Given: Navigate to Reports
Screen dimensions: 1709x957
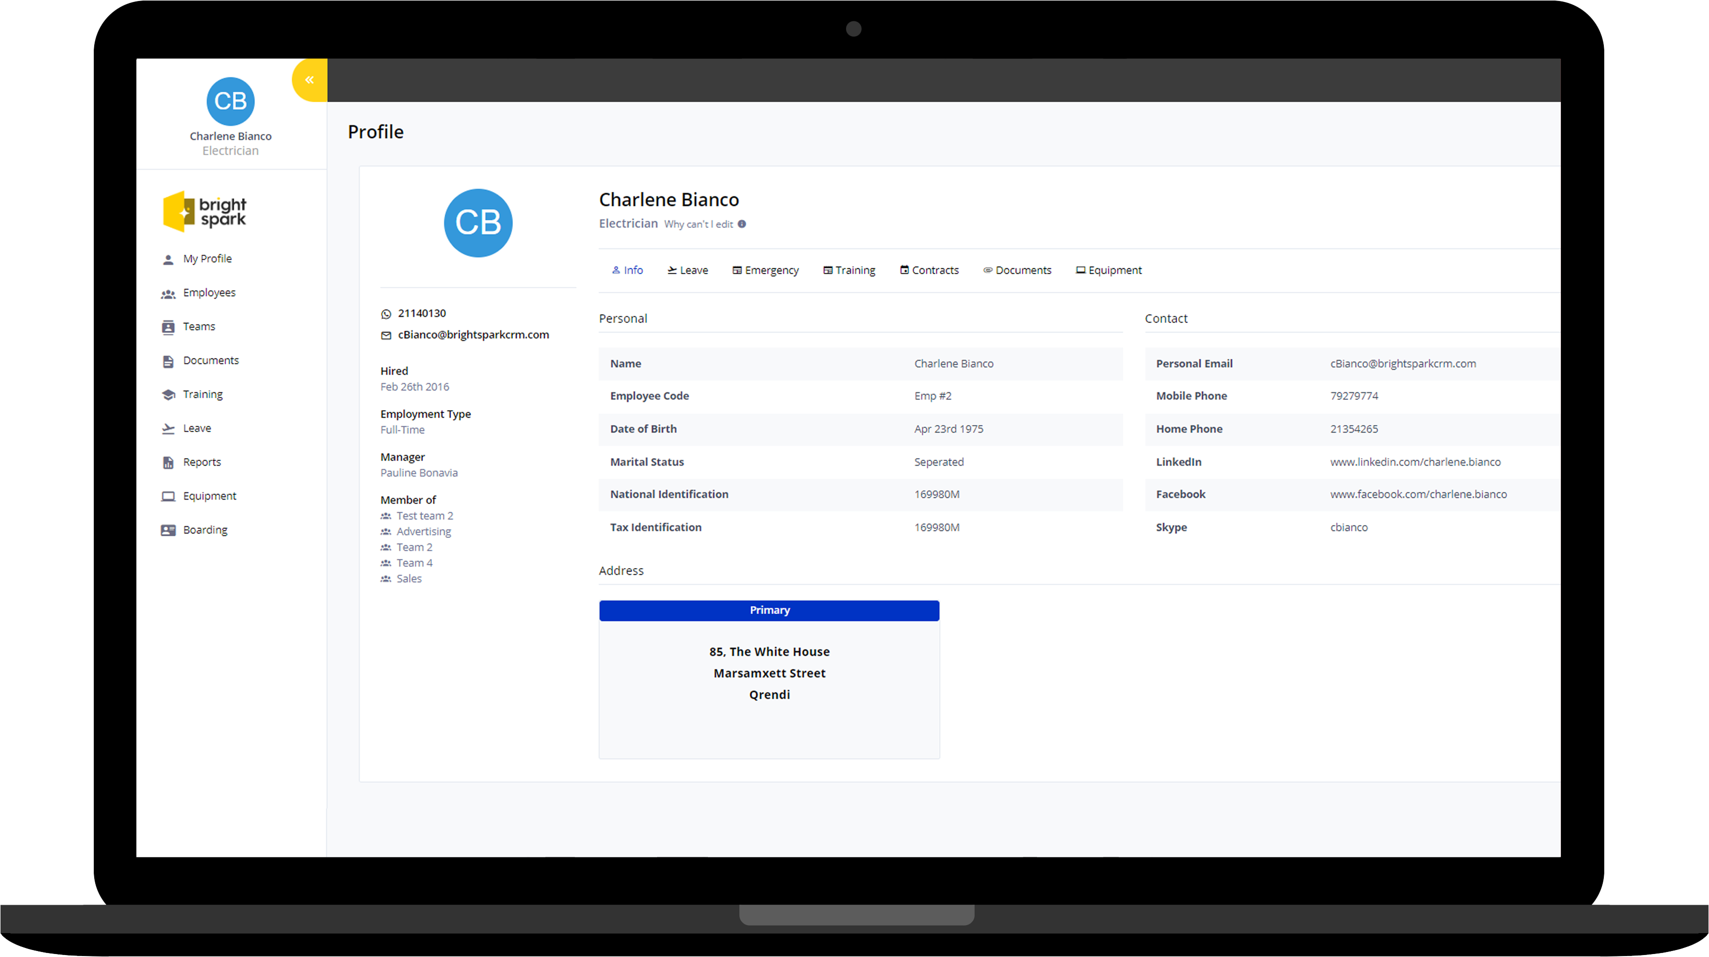Looking at the screenshot, I should 202,462.
